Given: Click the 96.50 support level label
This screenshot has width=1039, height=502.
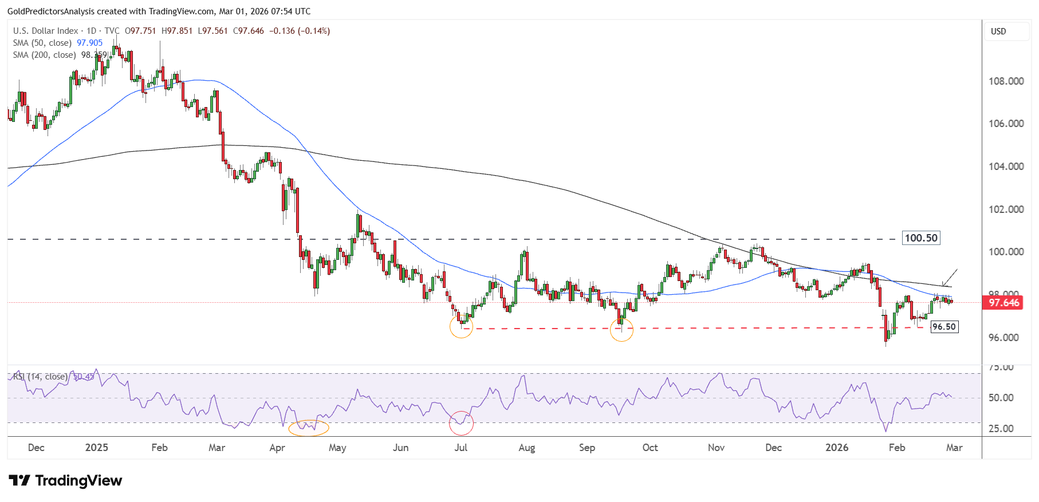Looking at the screenshot, I should tap(944, 327).
